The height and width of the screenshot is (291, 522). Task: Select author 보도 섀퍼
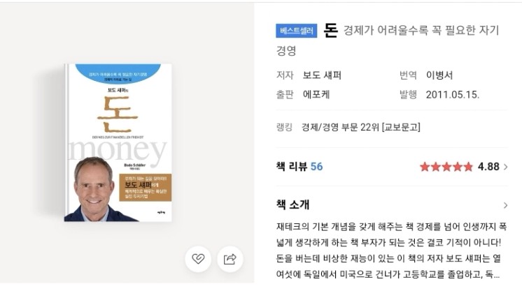(x=322, y=75)
